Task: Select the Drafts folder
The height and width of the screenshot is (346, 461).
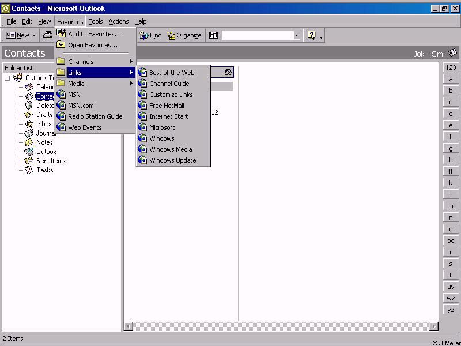Action: [39, 114]
